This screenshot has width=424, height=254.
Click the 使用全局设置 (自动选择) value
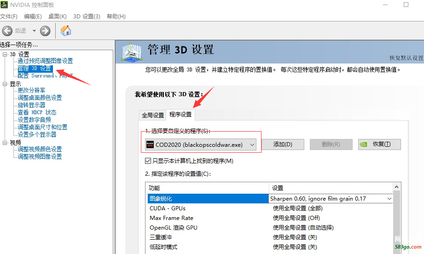(x=303, y=227)
